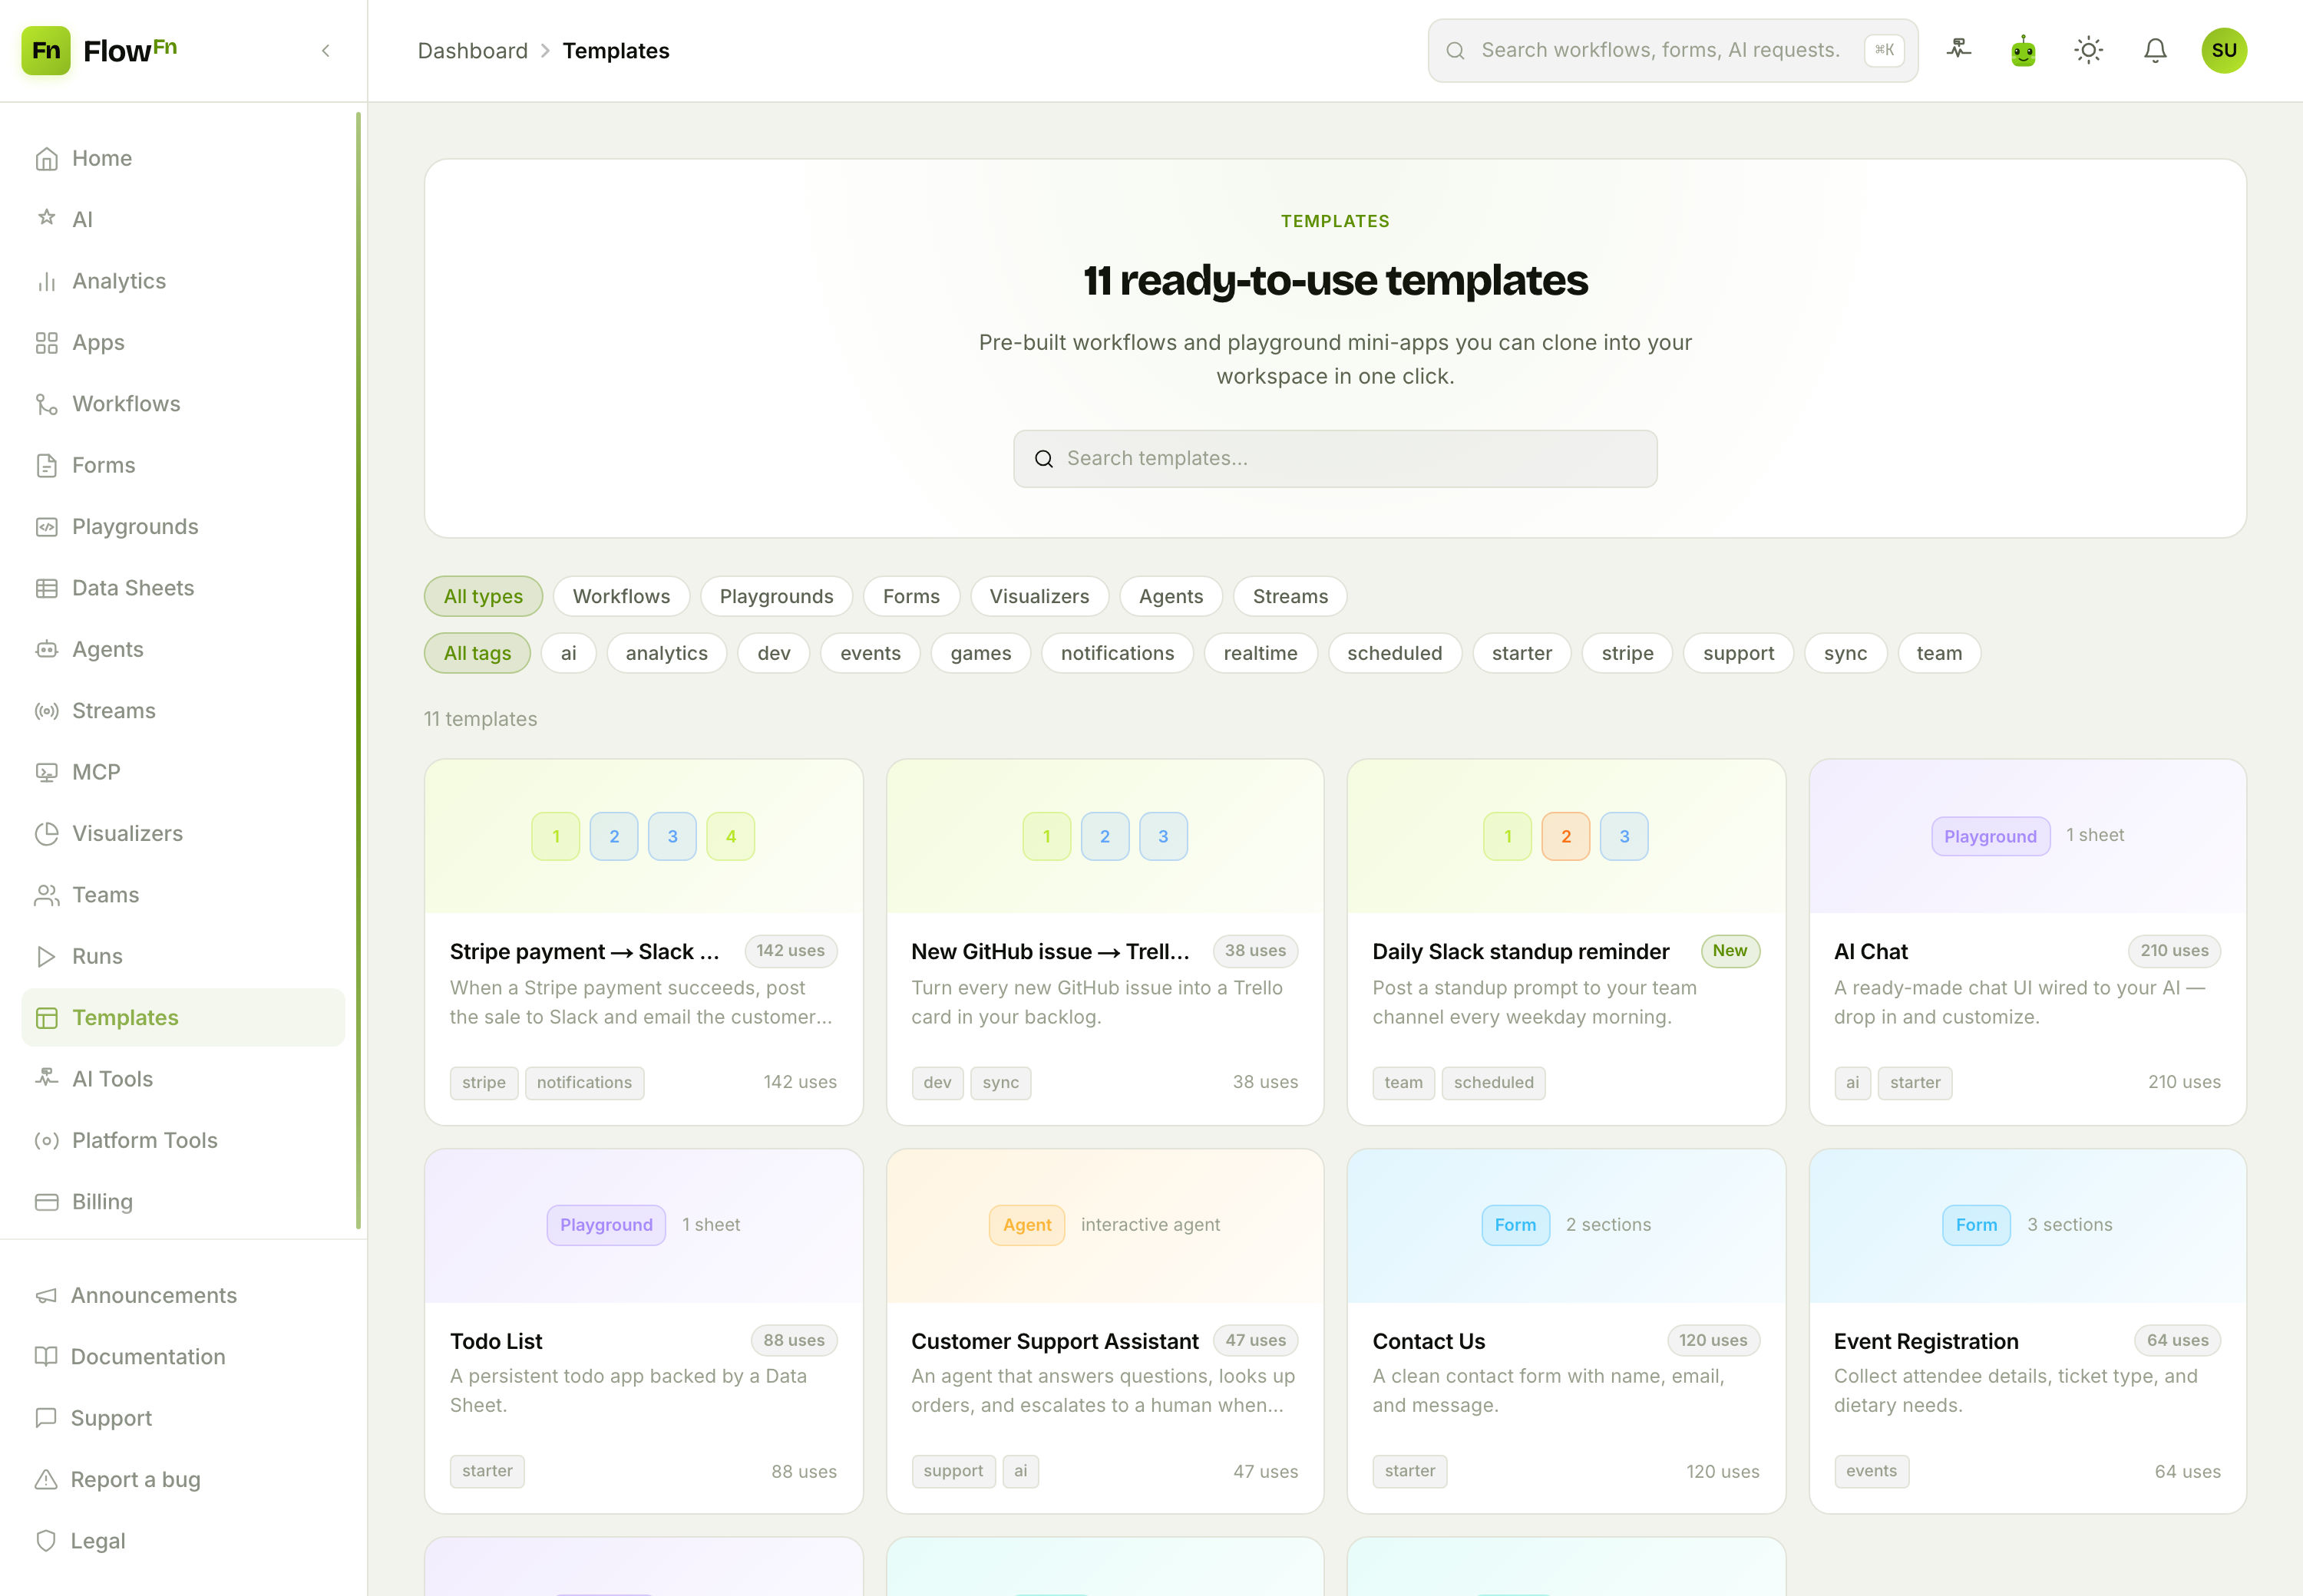Open the Stripe payment → Slack template
The image size is (2303, 1596).
(x=643, y=942)
